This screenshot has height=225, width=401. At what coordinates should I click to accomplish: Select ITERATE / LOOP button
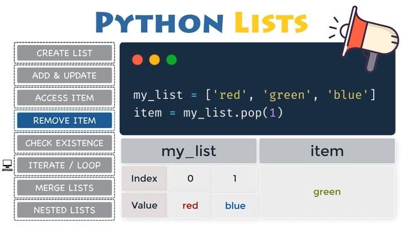coord(65,165)
